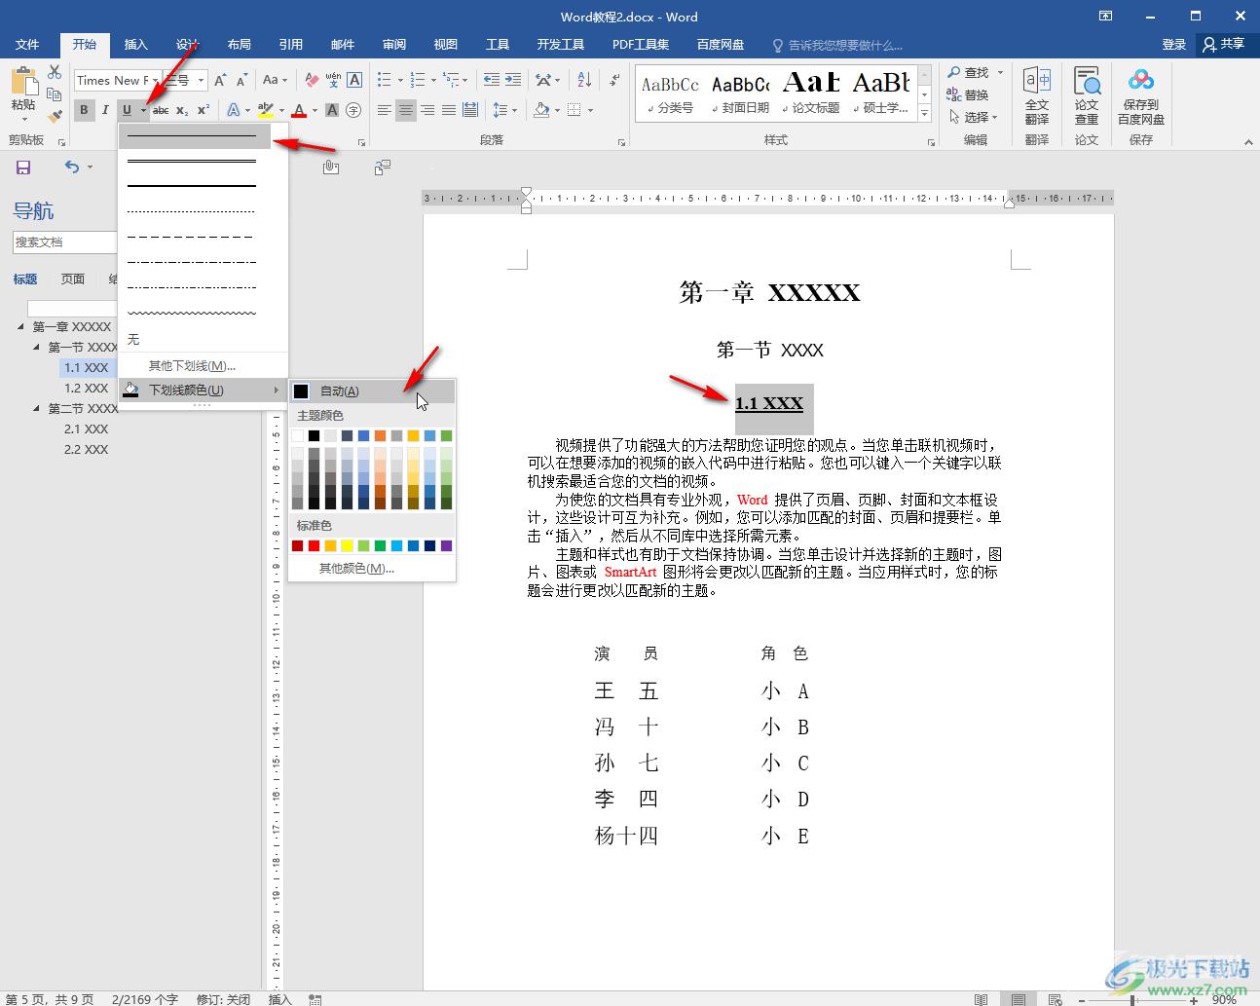Click the Character Border A icon
This screenshot has width=1260, height=1006.
point(354,80)
